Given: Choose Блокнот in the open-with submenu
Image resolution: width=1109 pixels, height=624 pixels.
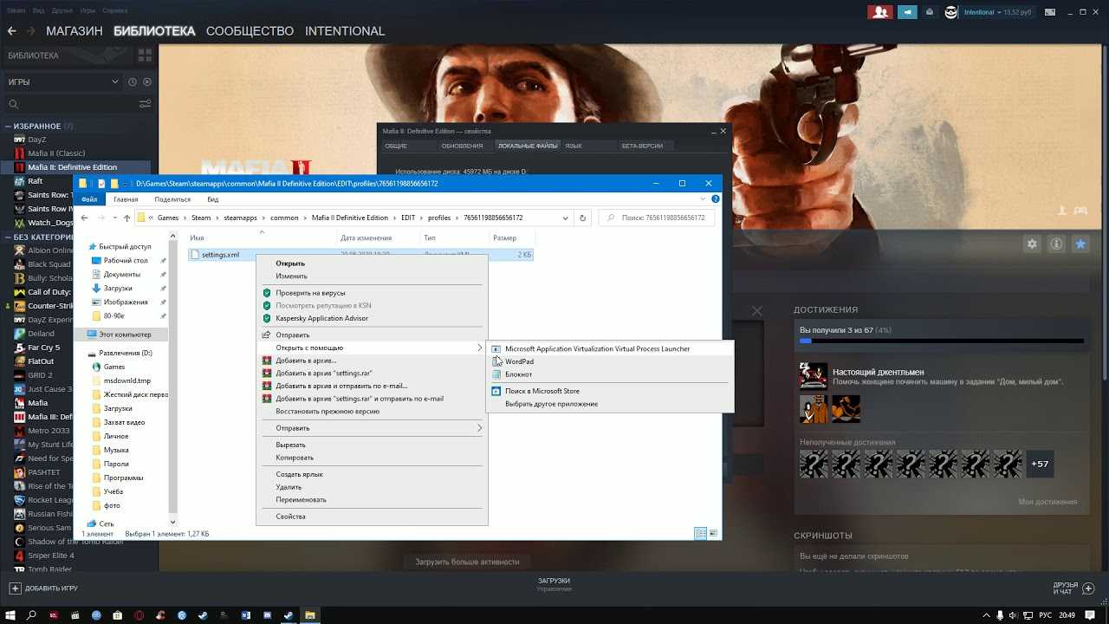Looking at the screenshot, I should [x=611, y=374].
